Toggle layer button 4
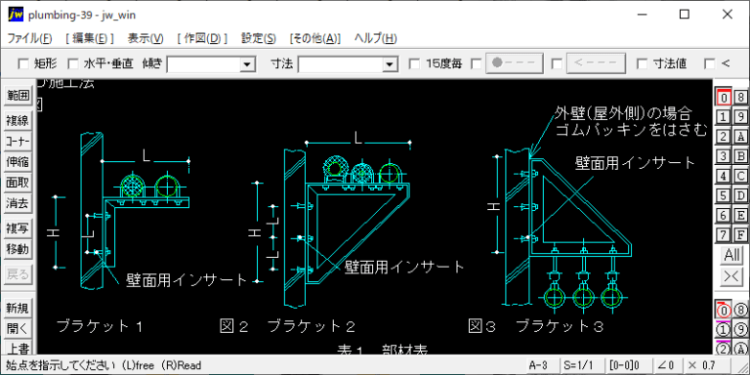The image size is (750, 375). pos(724,176)
